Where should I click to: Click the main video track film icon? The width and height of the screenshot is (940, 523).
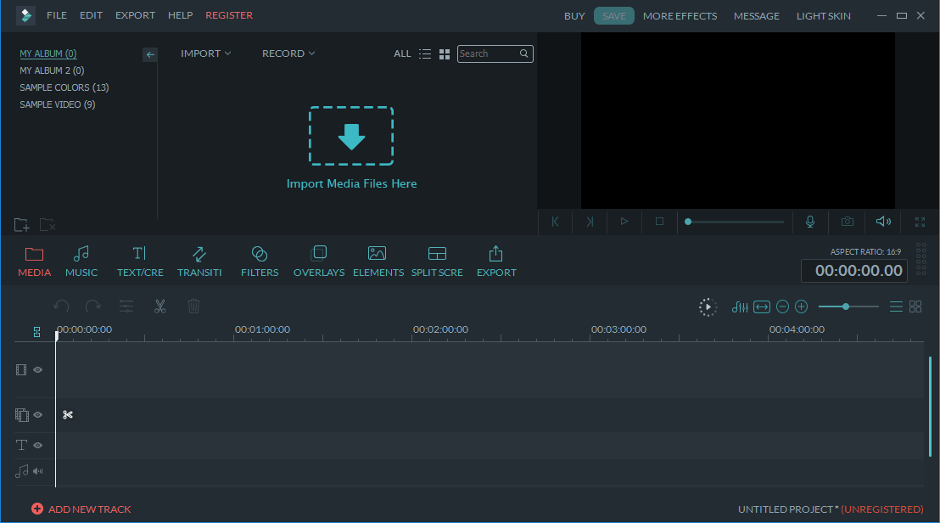pyautogui.click(x=21, y=370)
